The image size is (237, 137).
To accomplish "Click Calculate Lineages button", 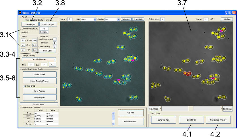I will (x=39, y=59).
